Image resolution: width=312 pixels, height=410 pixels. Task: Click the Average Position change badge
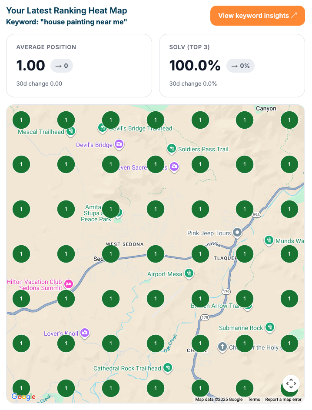[61, 66]
